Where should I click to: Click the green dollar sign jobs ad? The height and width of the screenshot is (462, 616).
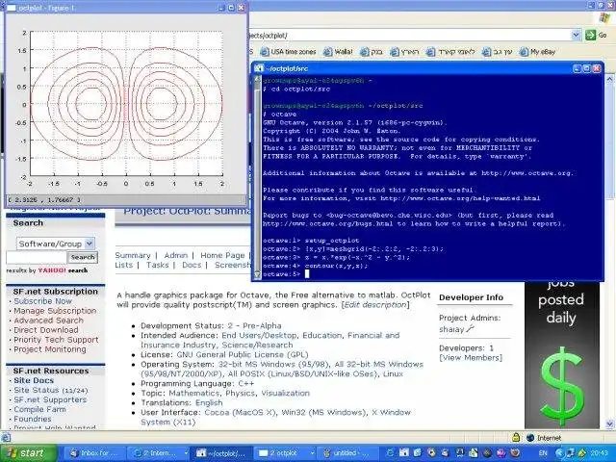(x=562, y=387)
